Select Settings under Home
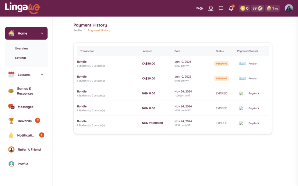Viewport: 298px width, 186px height. tap(21, 58)
